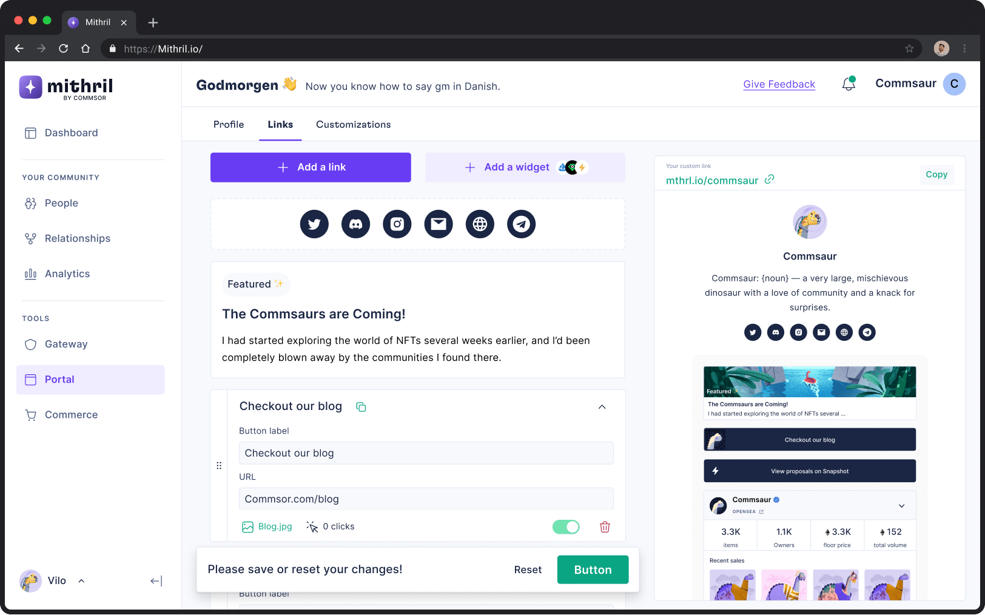Image resolution: width=985 pixels, height=615 pixels.
Task: Click the mthrl.io/commsaur link
Action: coord(712,181)
